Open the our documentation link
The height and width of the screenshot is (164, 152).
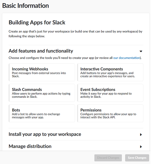pos(127,58)
